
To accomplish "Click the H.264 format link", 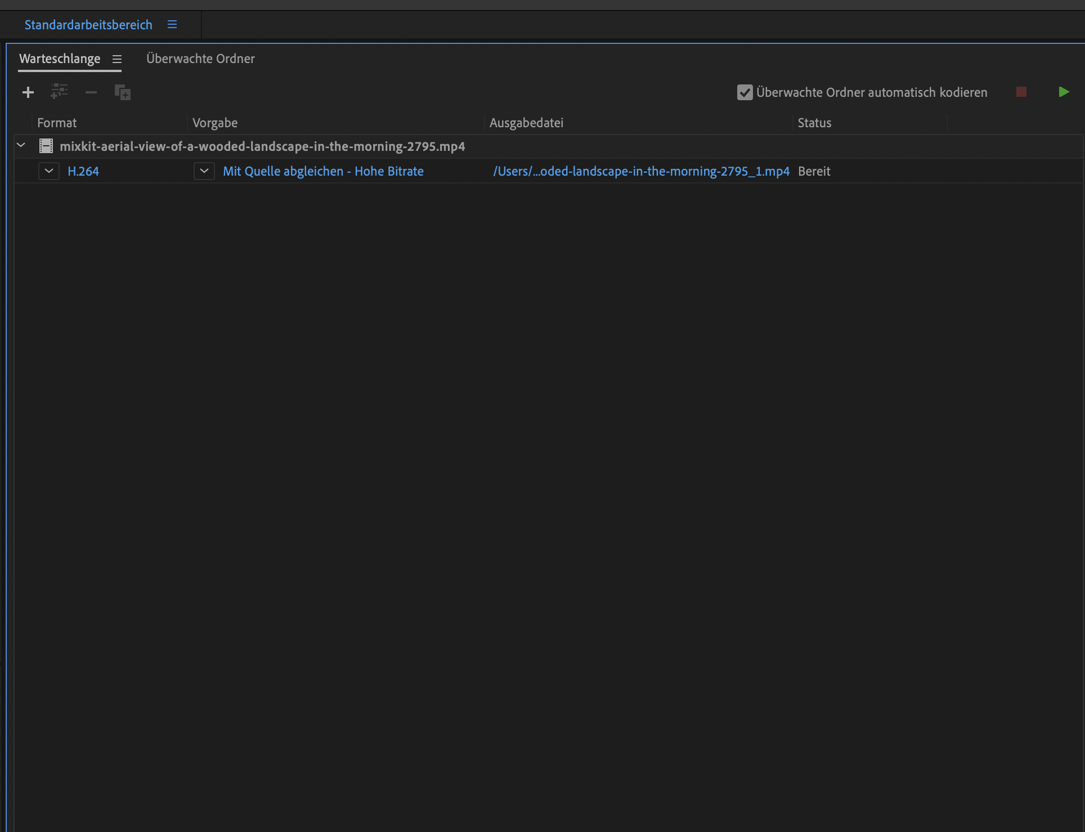I will (x=83, y=171).
